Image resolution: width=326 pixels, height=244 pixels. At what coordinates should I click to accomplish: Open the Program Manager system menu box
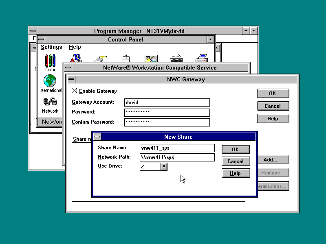click(x=33, y=31)
